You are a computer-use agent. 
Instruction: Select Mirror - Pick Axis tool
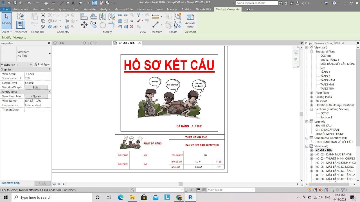pos(102,17)
